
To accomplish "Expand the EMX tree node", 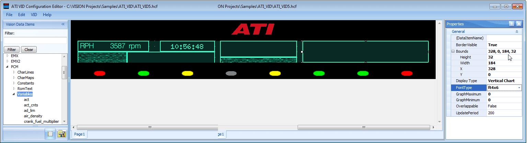I will pos(8,55).
